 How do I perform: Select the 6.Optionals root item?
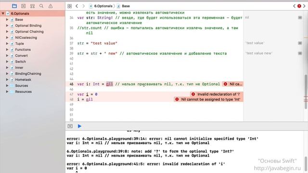[x=32, y=13]
